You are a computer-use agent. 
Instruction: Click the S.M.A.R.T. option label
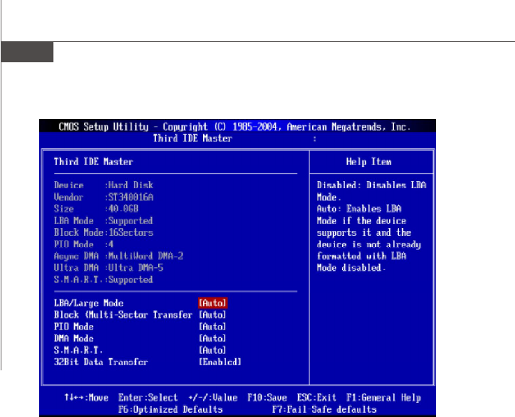78,350
